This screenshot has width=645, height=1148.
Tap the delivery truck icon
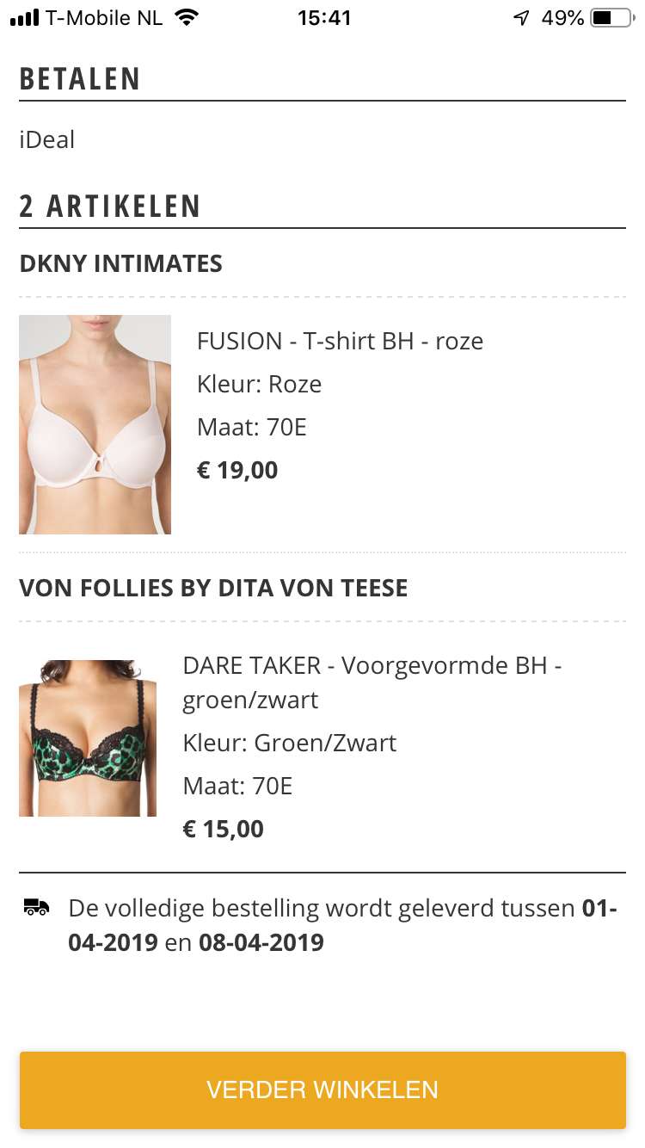[36, 907]
